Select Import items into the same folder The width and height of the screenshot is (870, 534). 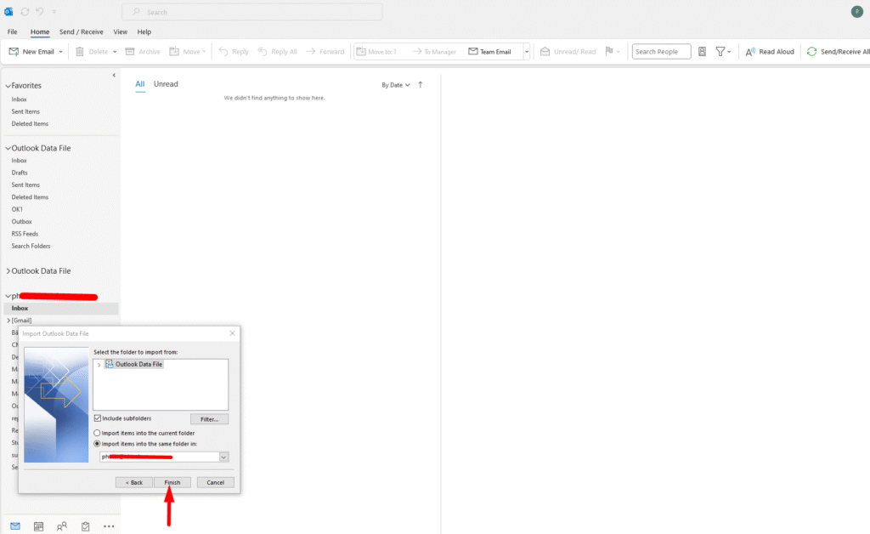97,444
